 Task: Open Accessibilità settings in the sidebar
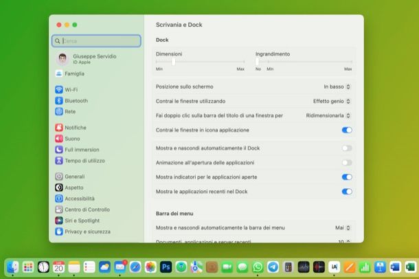[75, 199]
